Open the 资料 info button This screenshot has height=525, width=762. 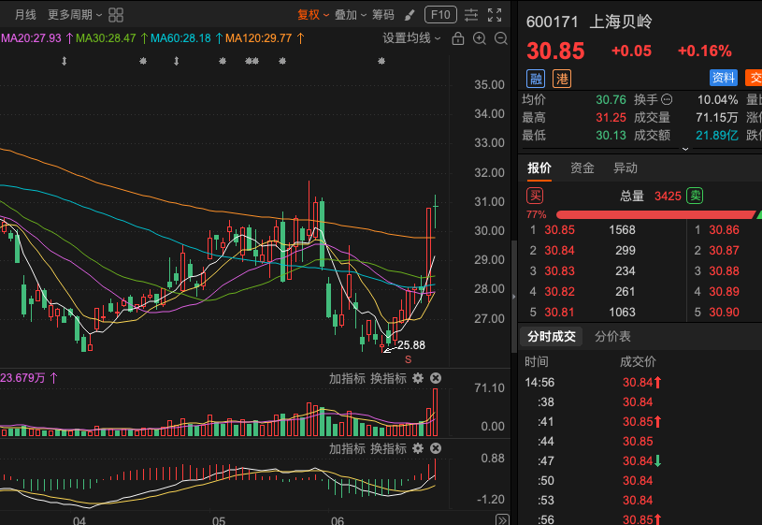(x=724, y=78)
